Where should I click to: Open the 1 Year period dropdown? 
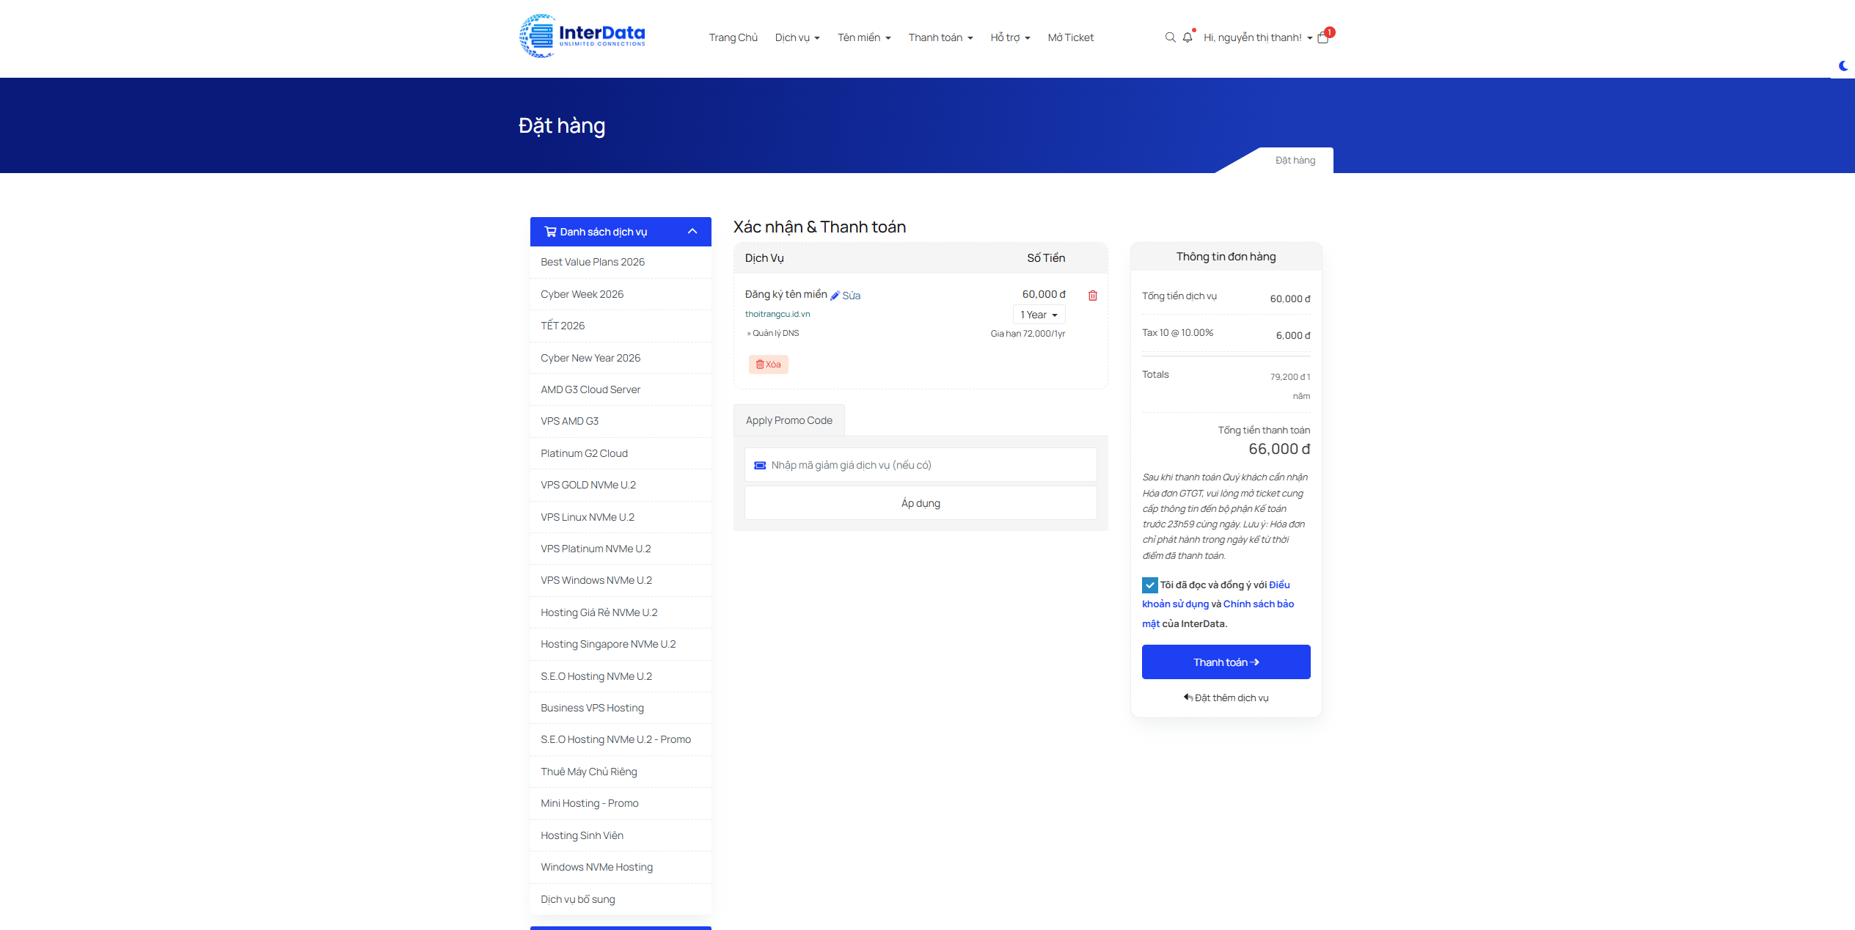coord(1039,315)
